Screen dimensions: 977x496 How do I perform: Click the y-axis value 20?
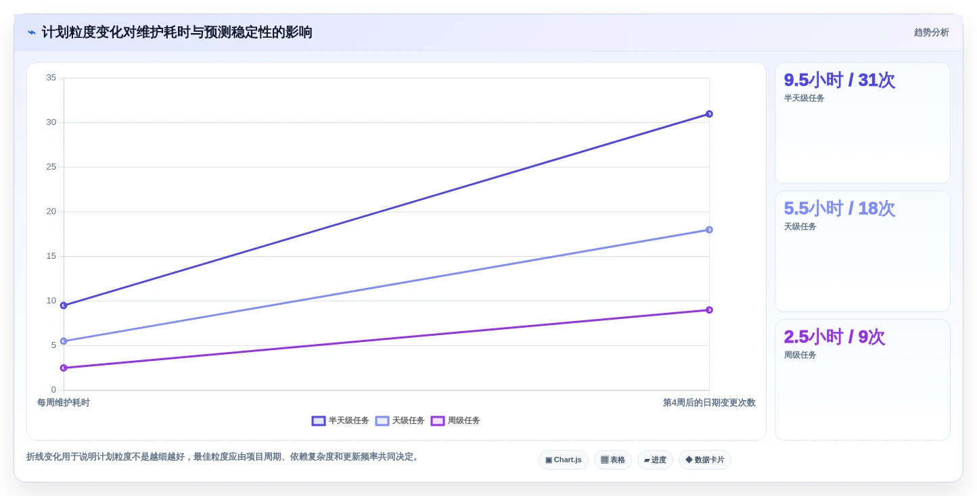(51, 212)
